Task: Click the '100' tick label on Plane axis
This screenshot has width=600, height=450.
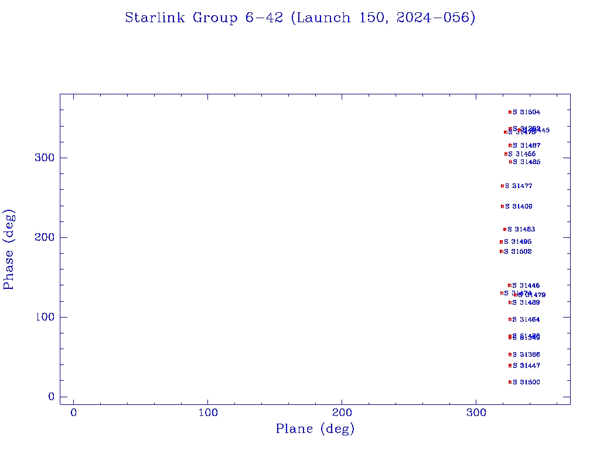Action: [208, 412]
